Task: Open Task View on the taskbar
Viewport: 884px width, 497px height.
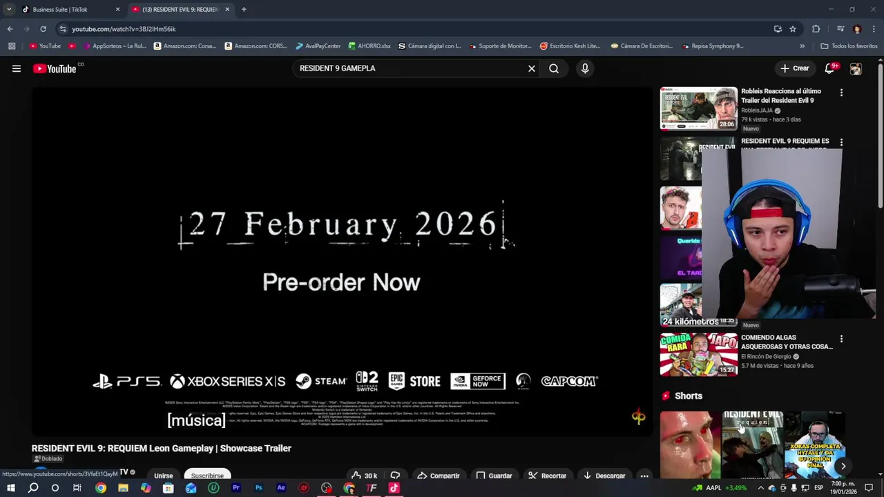Action: pos(77,488)
